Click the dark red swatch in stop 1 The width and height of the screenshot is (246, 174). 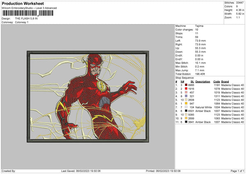point(186,85)
